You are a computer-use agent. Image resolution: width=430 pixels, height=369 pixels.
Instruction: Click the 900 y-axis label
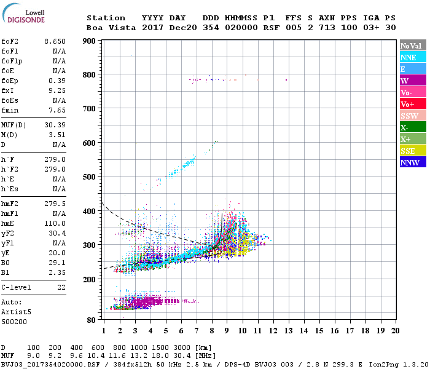pyautogui.click(x=89, y=41)
